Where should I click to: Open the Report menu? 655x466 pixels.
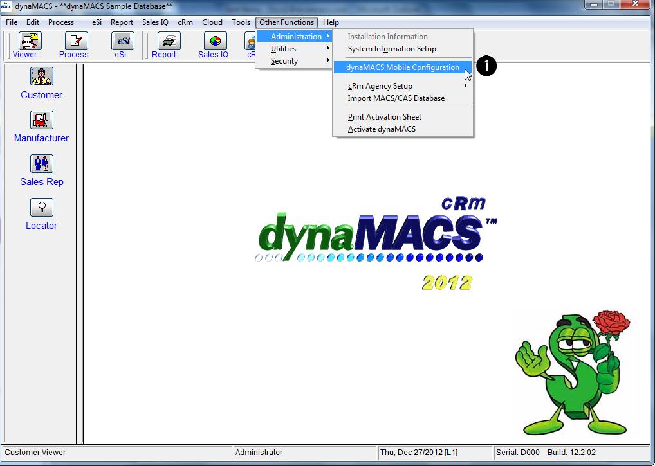coord(122,22)
